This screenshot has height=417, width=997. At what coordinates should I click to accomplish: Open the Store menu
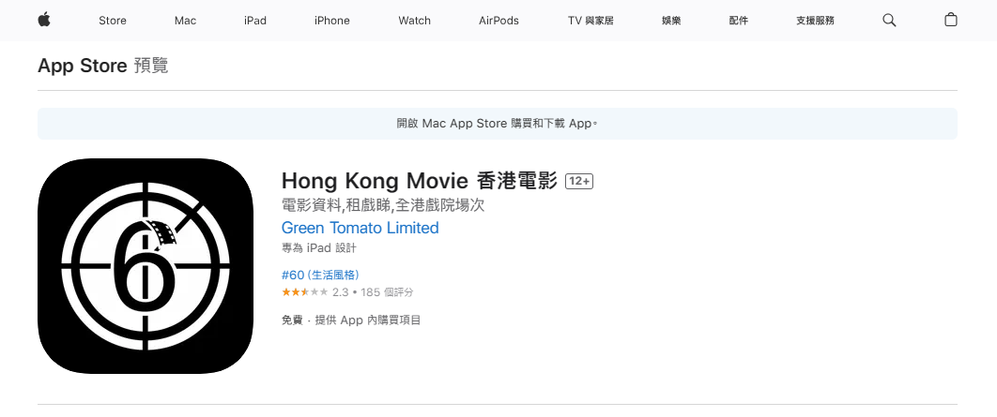113,21
